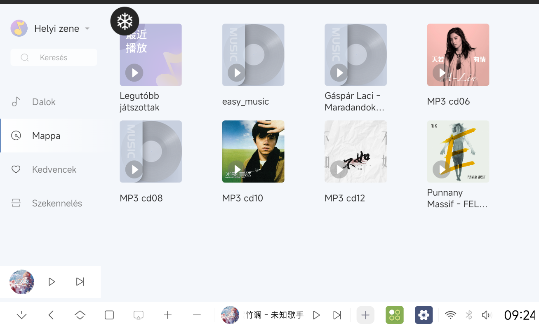Click the down arrow in bottom bar
Image resolution: width=539 pixels, height=326 pixels.
(21, 315)
